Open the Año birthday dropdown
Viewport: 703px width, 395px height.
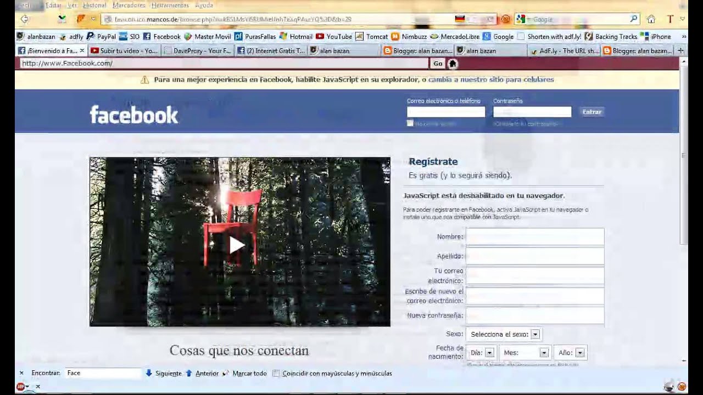coord(570,353)
